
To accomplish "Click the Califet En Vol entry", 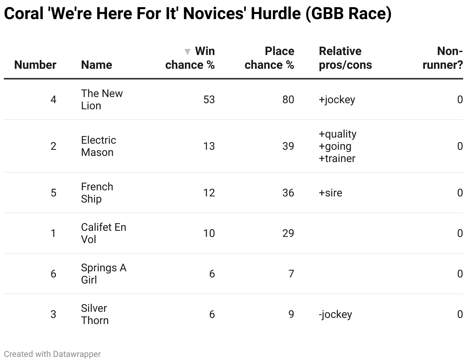I will 103,233.
